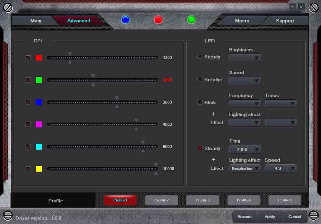Select Profile3
Screen dimensions: 321x224
tap(203, 200)
